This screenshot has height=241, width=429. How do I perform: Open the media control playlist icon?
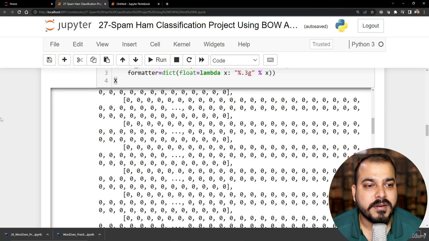coord(403,12)
